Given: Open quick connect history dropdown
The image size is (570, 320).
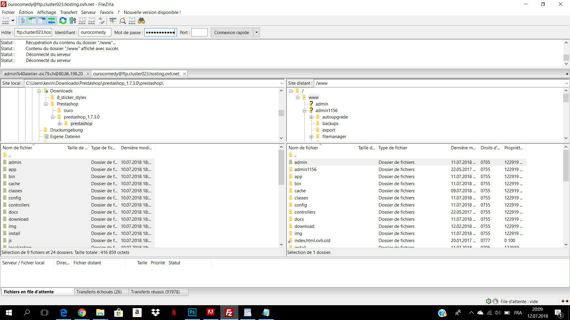Looking at the screenshot, I should point(257,33).
